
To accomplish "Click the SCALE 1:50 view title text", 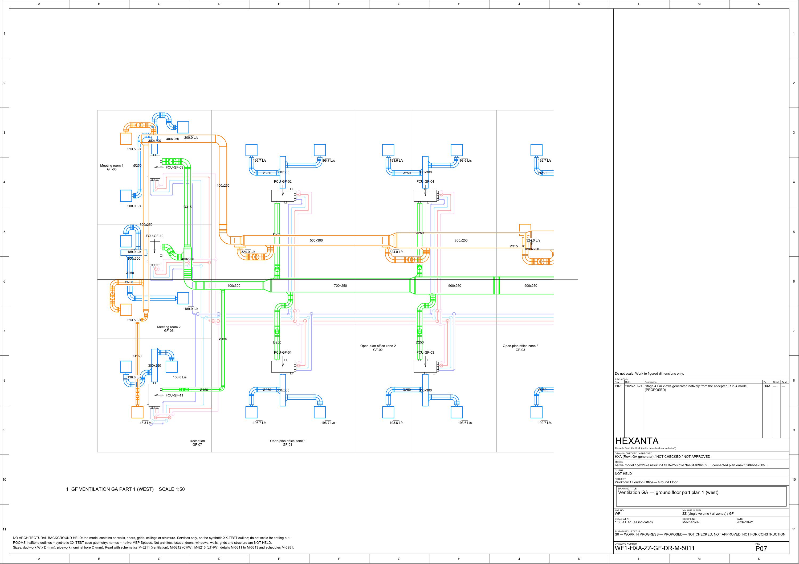I will 172,489.
